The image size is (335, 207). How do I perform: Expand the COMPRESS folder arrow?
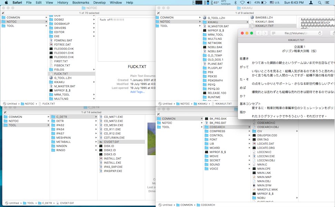click(x=249, y=131)
